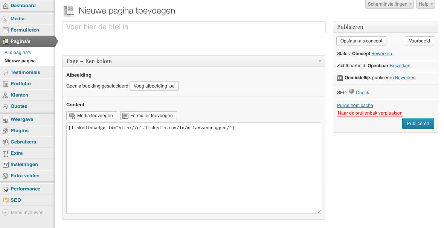Viewport: 444px width, 228px height.
Task: Expand the Scherminstellingen dropdown
Action: 390,4
